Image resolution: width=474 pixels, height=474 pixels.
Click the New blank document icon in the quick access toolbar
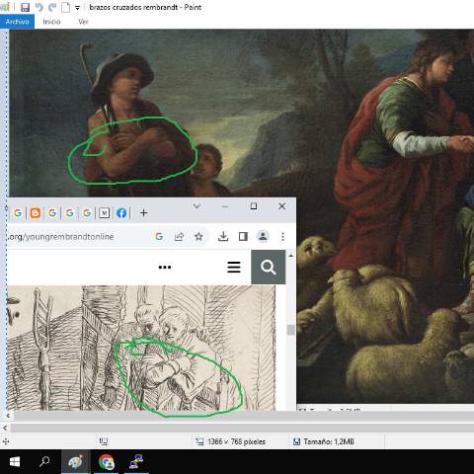click(66, 7)
